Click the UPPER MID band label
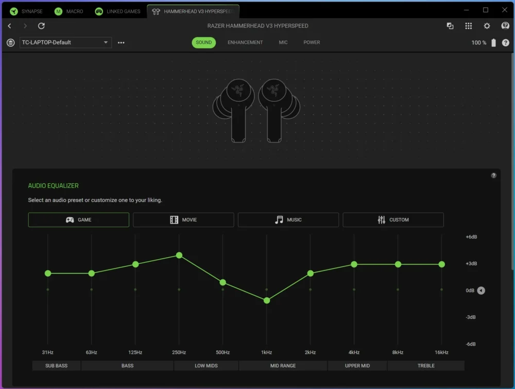Image resolution: width=515 pixels, height=389 pixels. pos(357,366)
